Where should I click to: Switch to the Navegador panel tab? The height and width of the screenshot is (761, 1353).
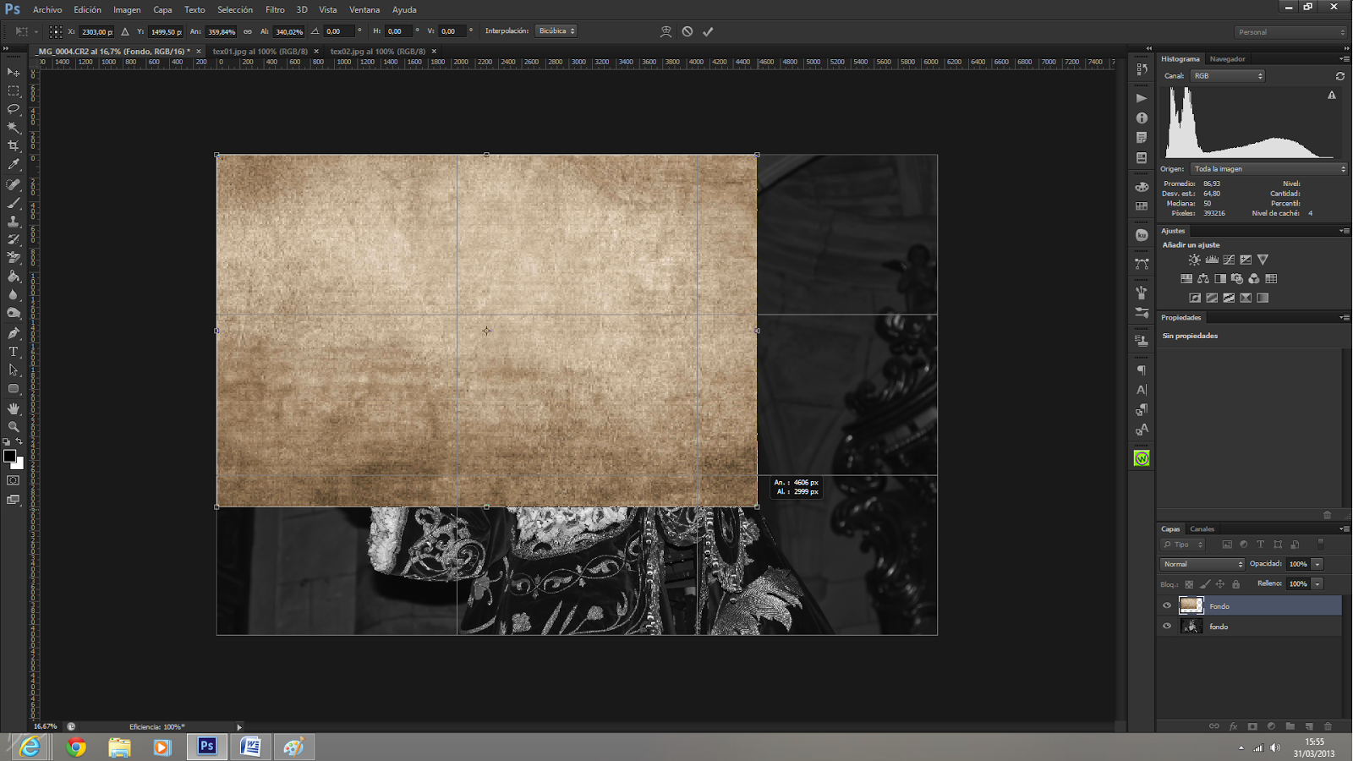1227,59
